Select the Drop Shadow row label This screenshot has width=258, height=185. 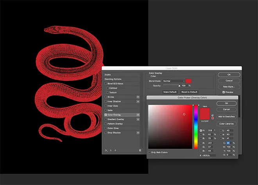(114, 133)
